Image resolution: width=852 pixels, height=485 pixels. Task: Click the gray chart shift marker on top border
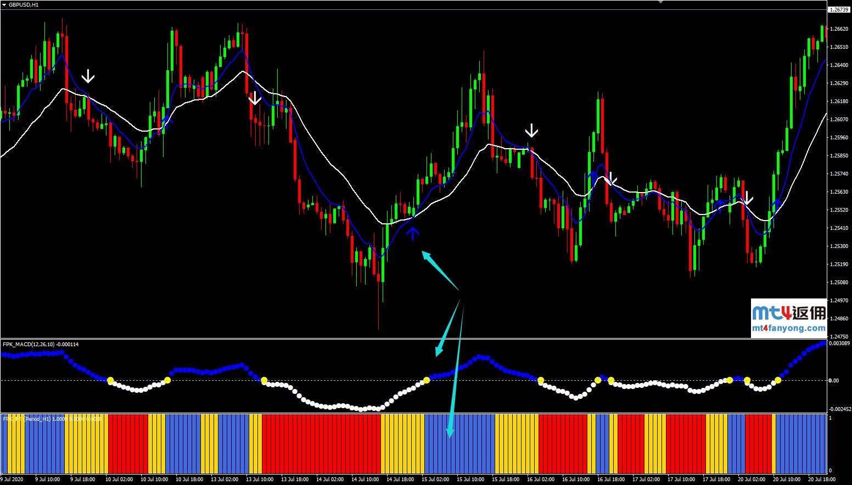660,2
